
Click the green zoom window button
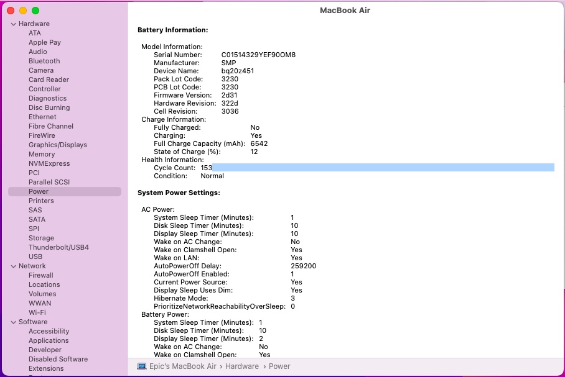[35, 11]
